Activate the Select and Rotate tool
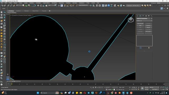The image size is (169, 95). (x=41, y=6)
